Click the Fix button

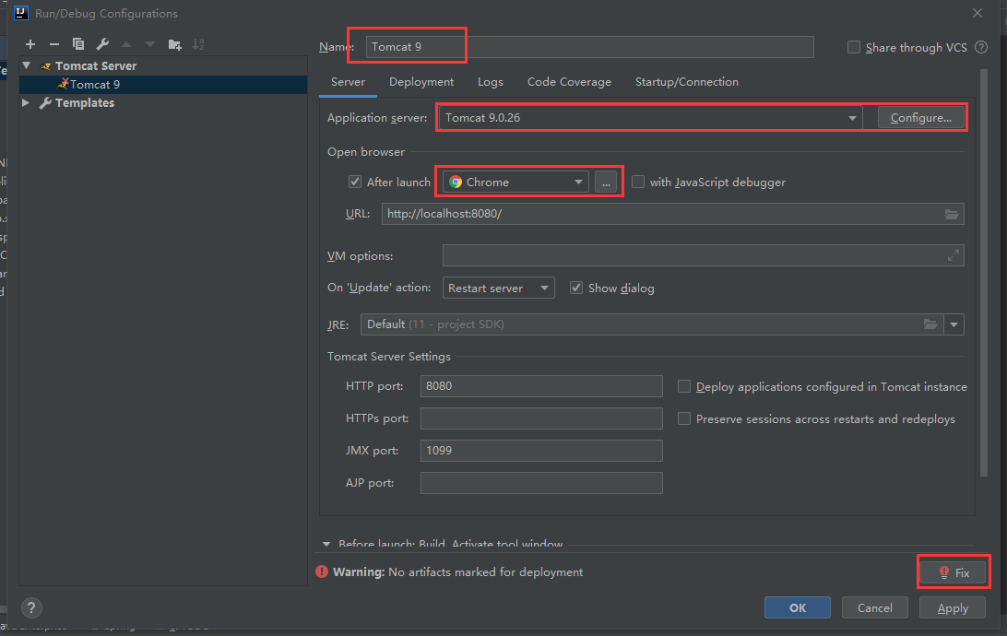(954, 571)
